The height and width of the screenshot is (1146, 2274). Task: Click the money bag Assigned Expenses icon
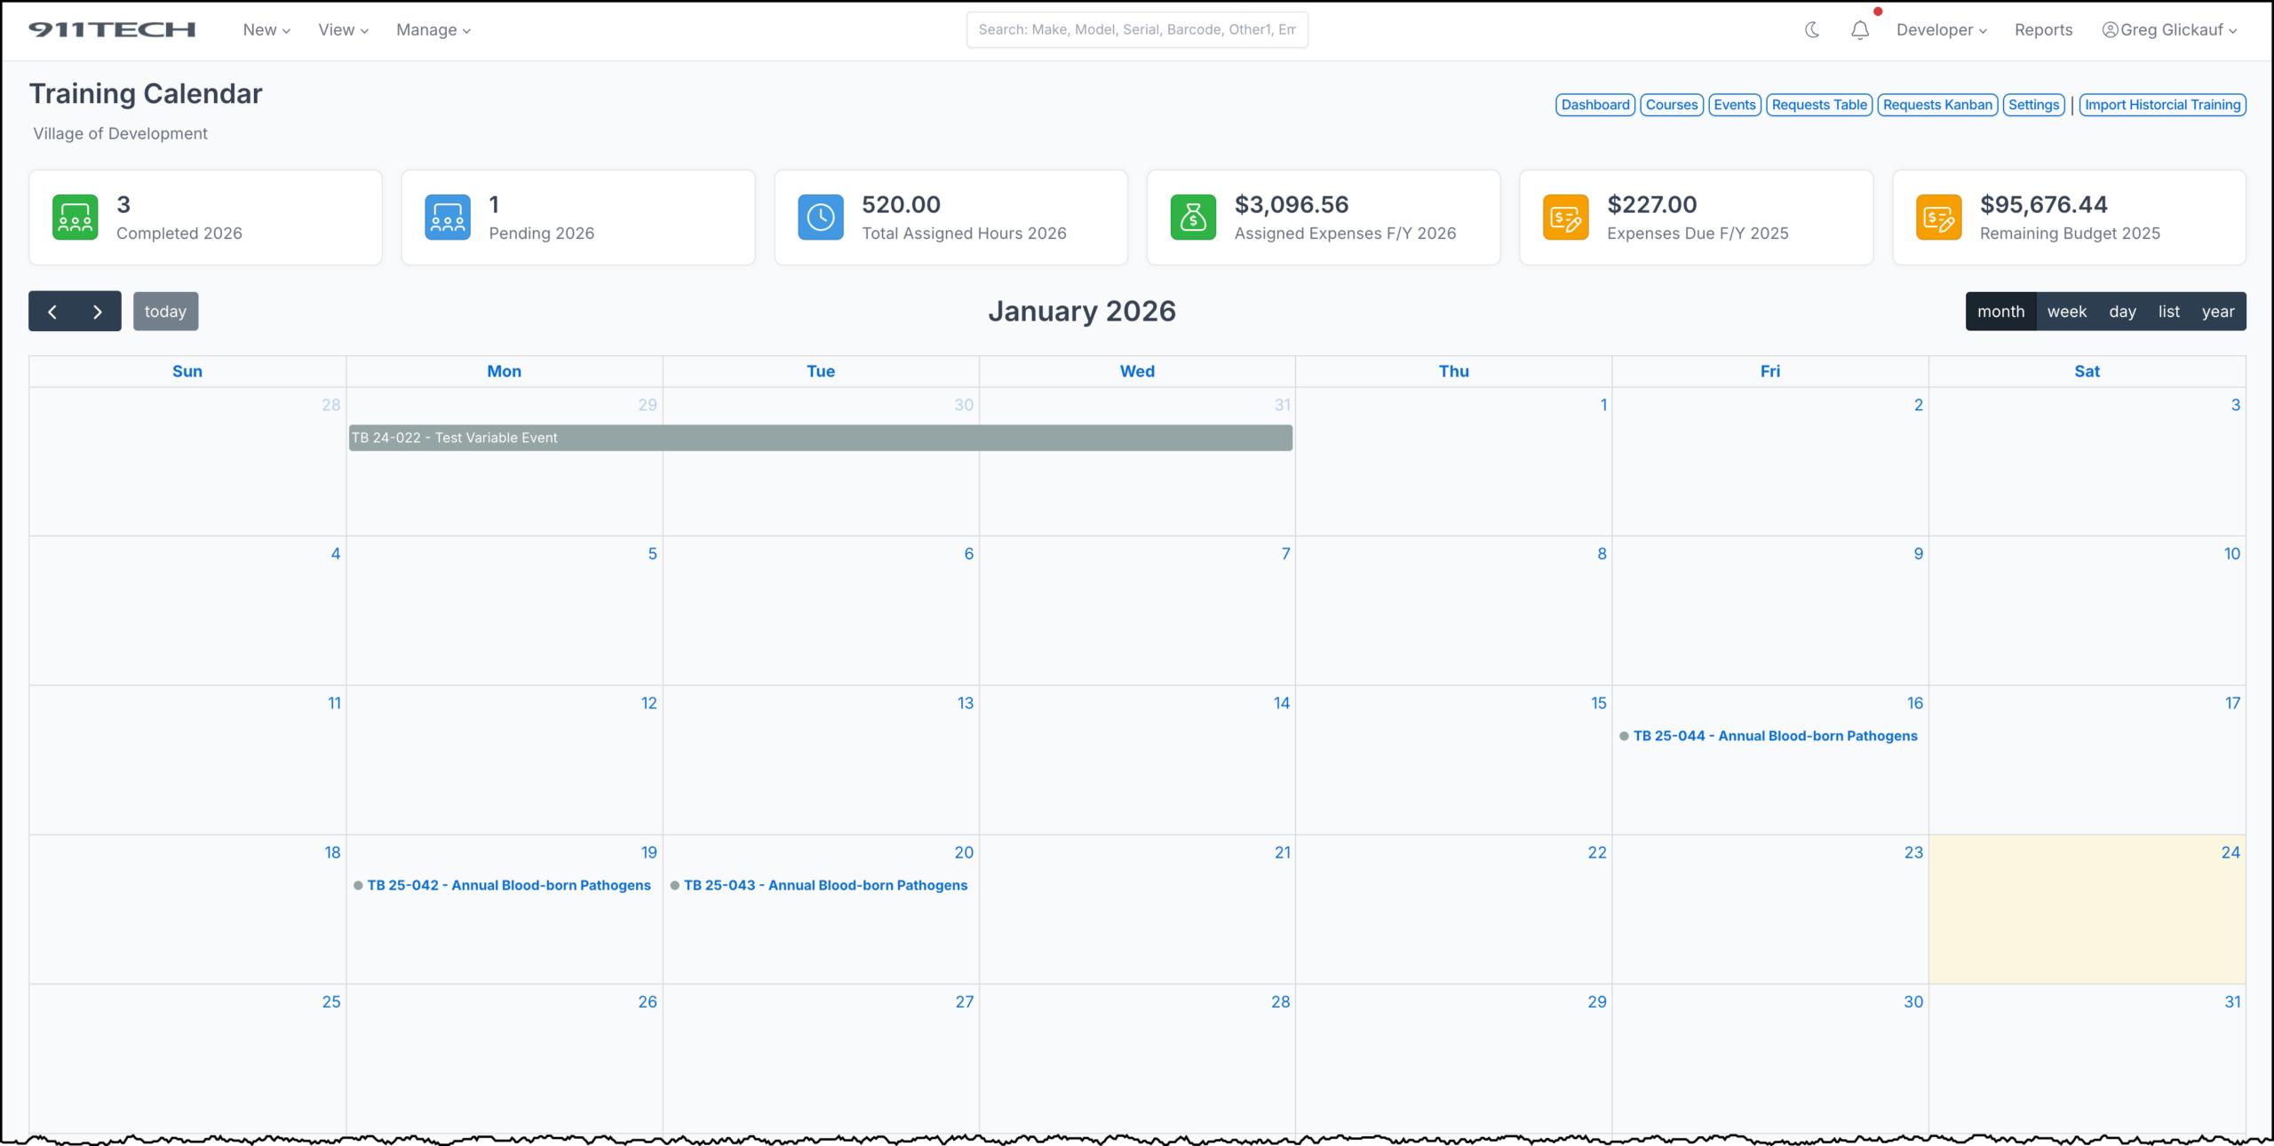click(x=1193, y=217)
